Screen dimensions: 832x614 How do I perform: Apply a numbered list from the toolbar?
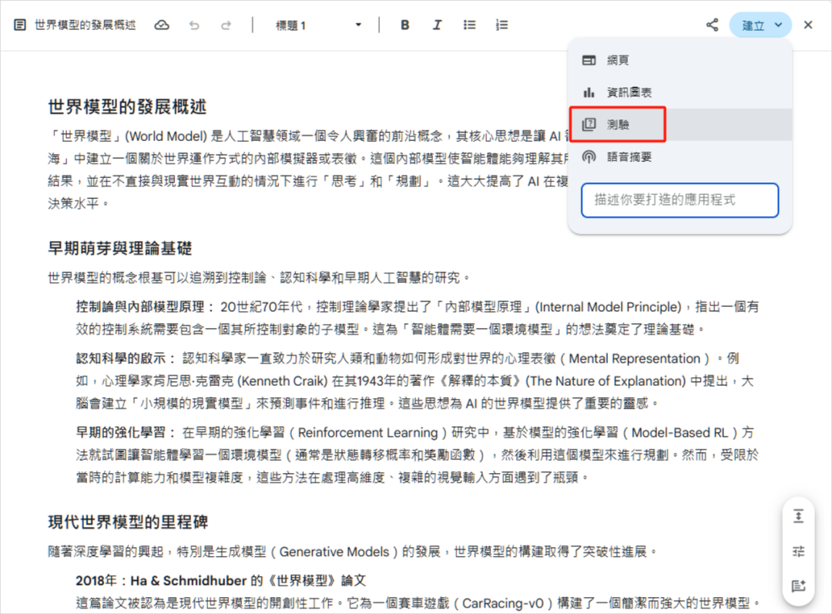pos(502,24)
